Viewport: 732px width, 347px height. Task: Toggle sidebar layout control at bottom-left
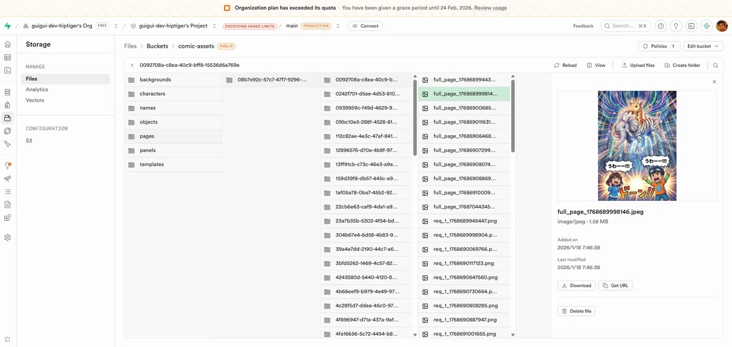7,339
